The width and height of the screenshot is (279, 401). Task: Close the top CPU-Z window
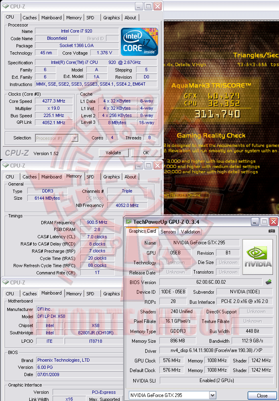[x=158, y=6]
